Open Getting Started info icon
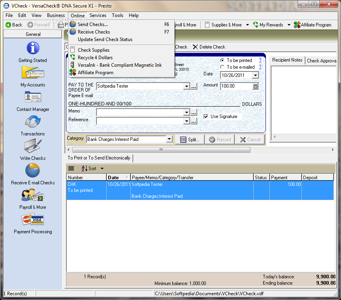This screenshot has width=341, height=300. (x=33, y=48)
